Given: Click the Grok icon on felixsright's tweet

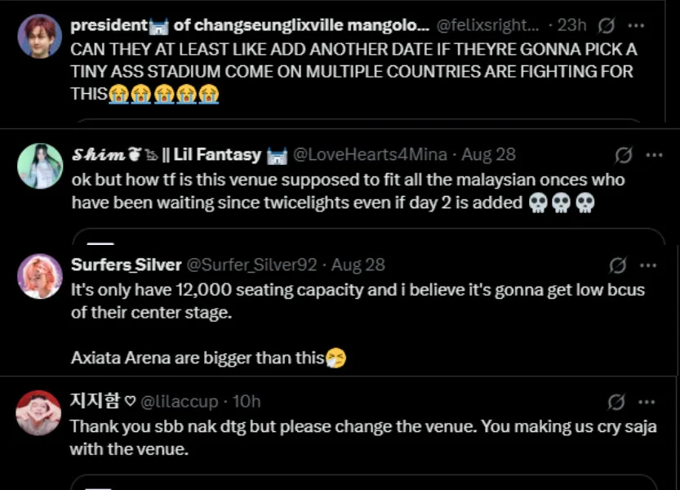Looking at the screenshot, I should [607, 25].
